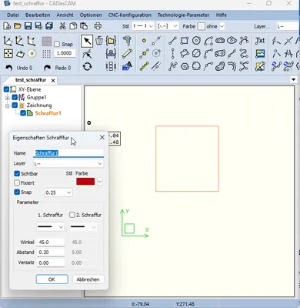Open the CNC-Konfiguration menu
This screenshot has width=300, height=308.
click(x=129, y=15)
